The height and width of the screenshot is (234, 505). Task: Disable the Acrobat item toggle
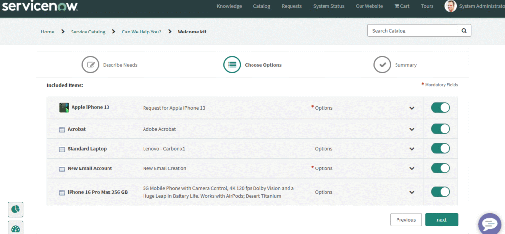point(440,129)
